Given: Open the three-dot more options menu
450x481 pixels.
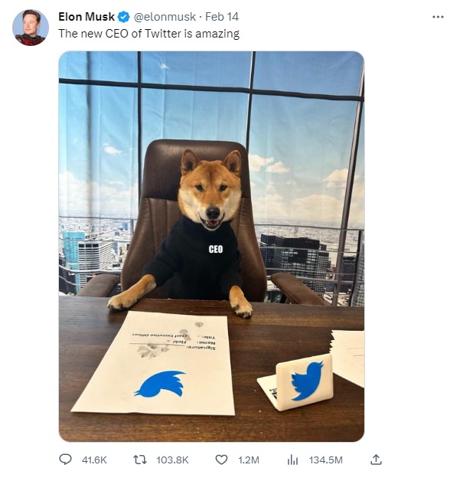Looking at the screenshot, I should tap(438, 17).
